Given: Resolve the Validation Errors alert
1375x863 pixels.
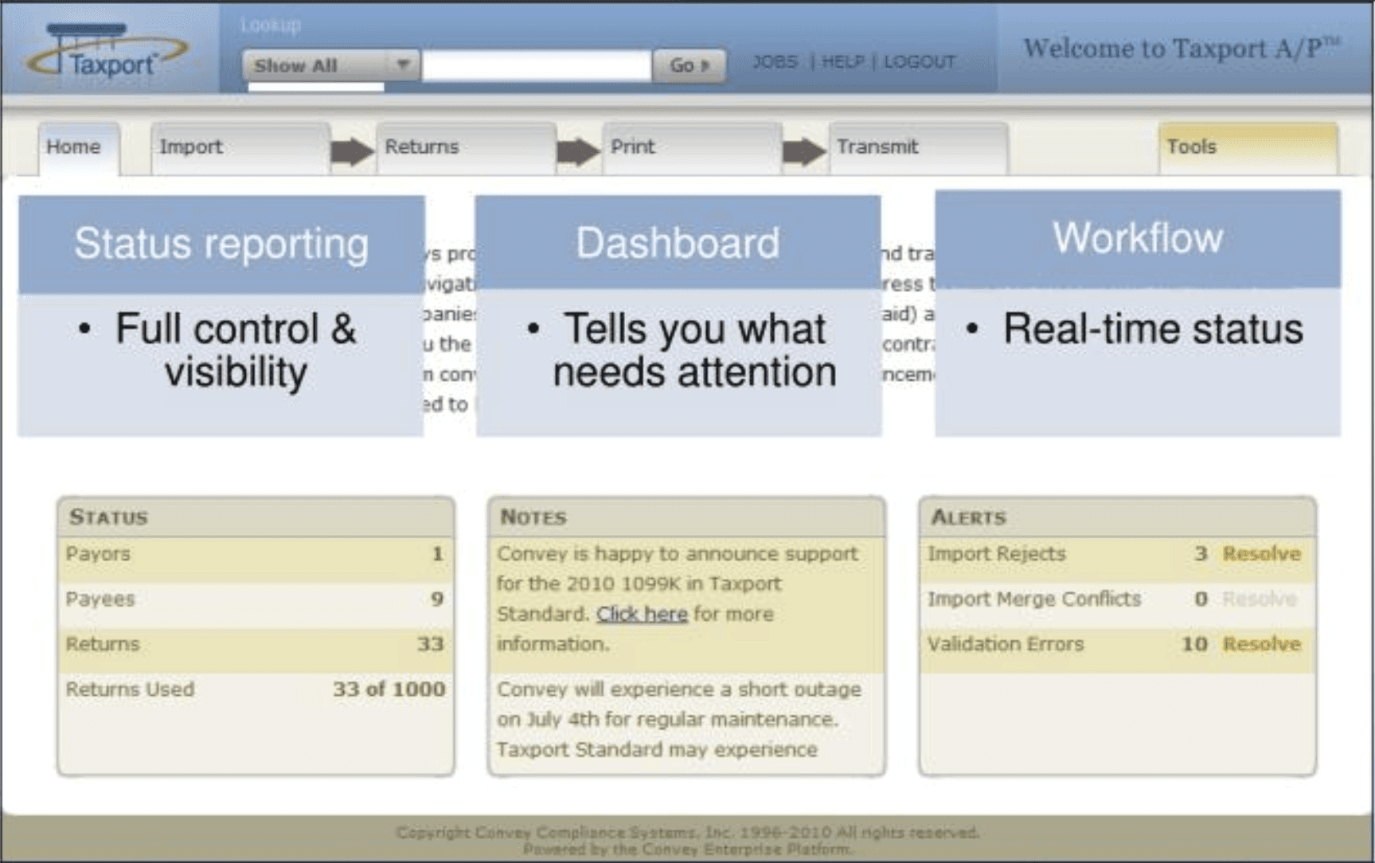Looking at the screenshot, I should (x=1261, y=643).
